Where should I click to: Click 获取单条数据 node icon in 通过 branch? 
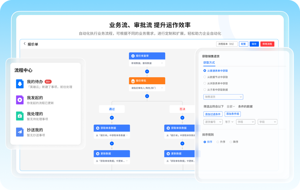coord(98,128)
